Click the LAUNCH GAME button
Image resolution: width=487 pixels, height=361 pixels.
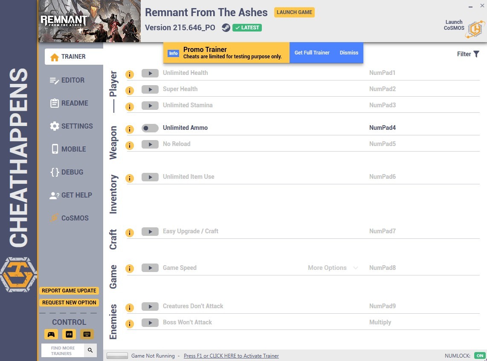(x=294, y=12)
